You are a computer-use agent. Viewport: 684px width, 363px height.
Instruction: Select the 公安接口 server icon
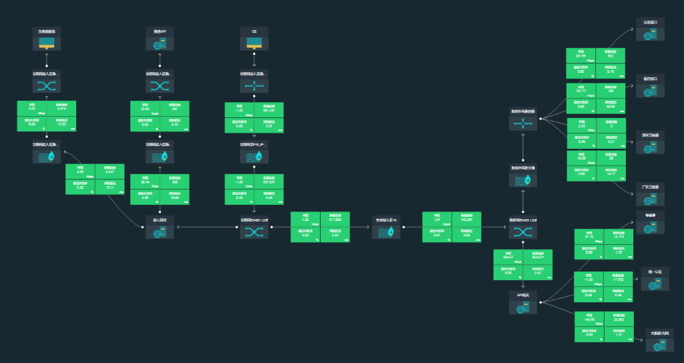click(650, 35)
